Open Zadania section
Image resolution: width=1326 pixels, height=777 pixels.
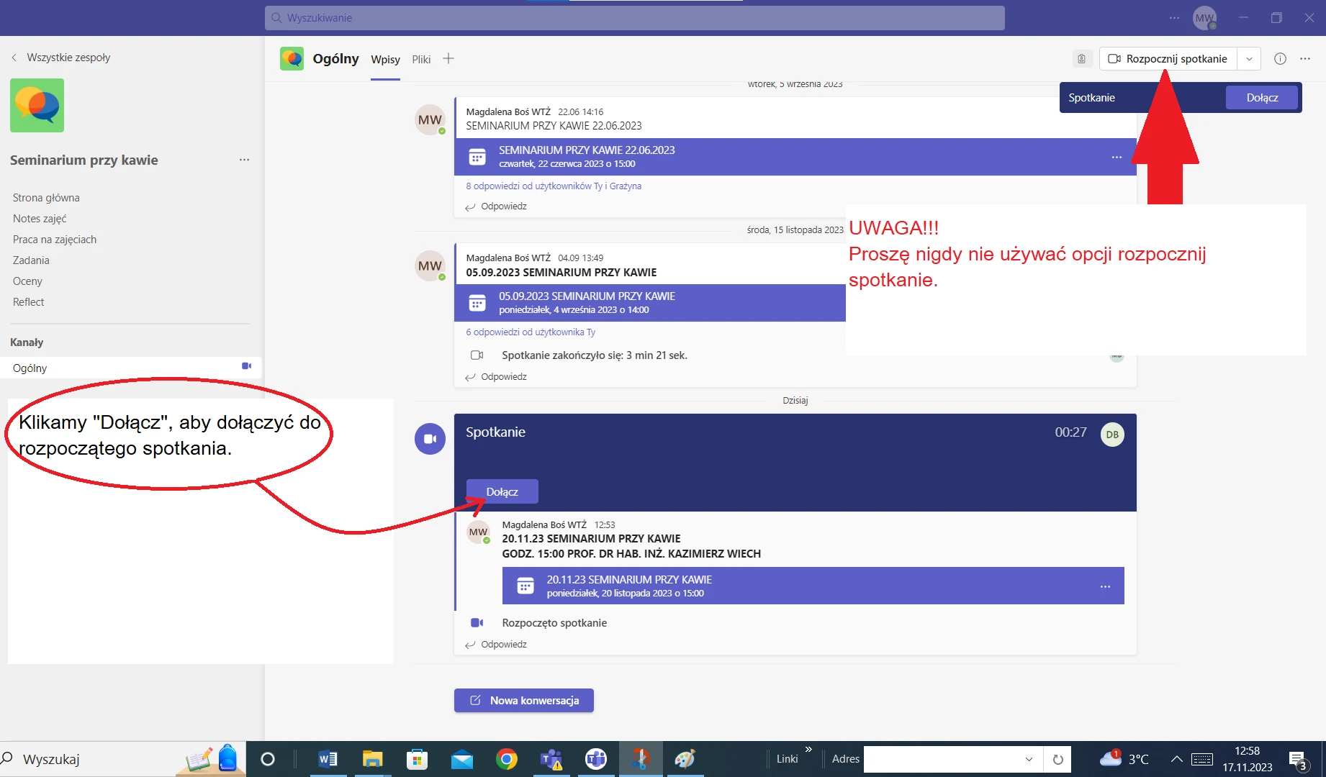pos(31,260)
